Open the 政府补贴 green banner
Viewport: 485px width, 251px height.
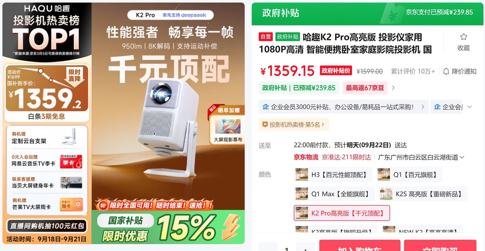(368, 14)
